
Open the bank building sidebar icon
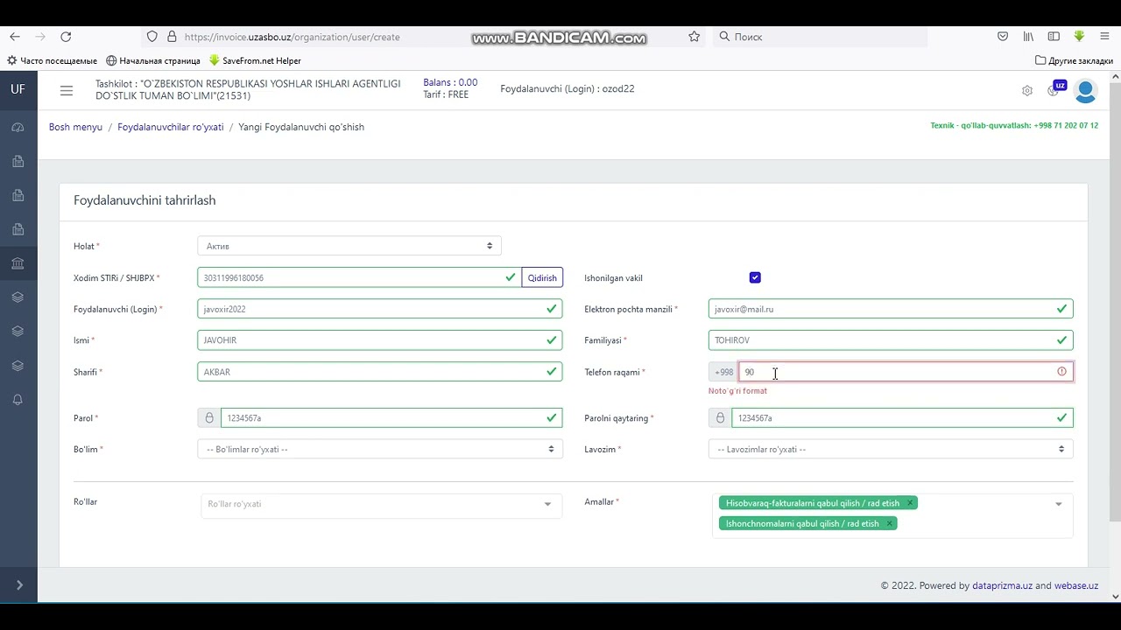coord(18,263)
